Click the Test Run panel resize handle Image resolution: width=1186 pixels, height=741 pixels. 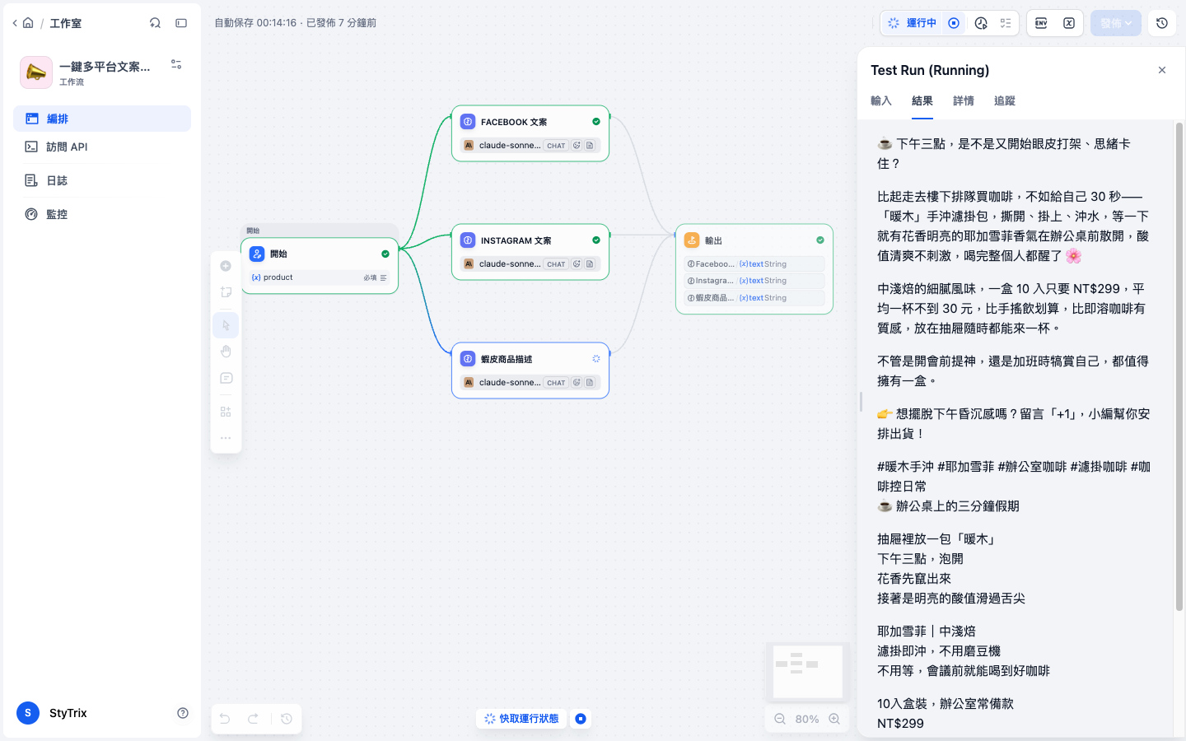[861, 402]
